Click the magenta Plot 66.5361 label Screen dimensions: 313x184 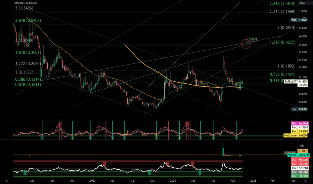pos(300,123)
